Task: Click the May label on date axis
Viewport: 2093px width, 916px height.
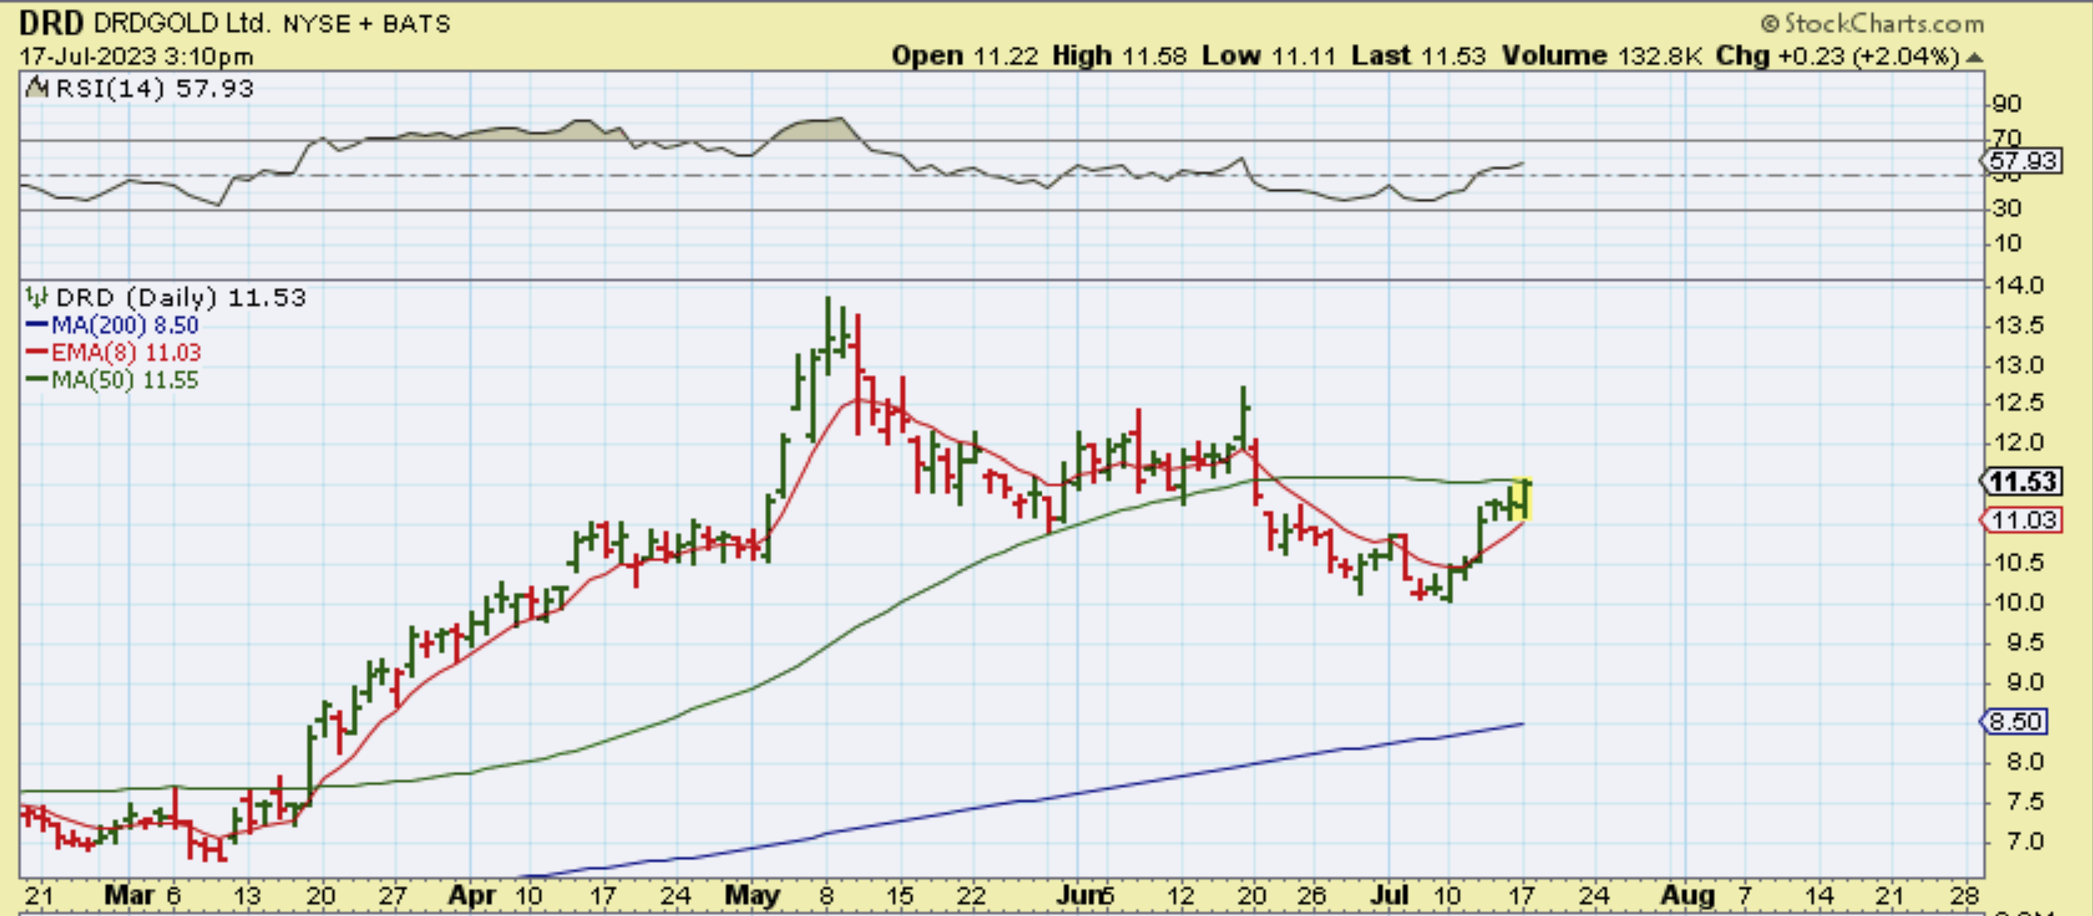Action: (752, 895)
